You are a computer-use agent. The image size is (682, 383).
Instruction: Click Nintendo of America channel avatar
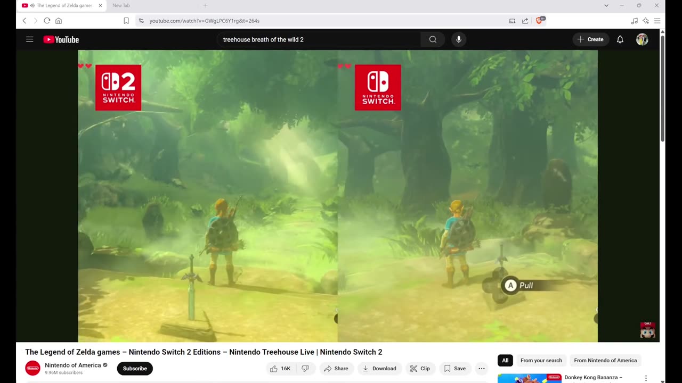pos(33,368)
